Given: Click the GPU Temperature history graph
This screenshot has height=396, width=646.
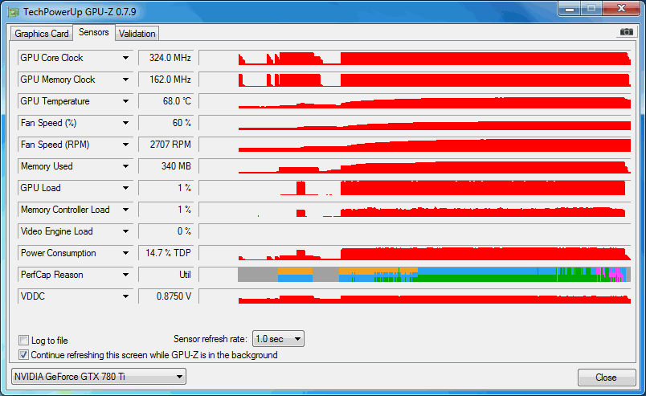Looking at the screenshot, I should [415, 101].
